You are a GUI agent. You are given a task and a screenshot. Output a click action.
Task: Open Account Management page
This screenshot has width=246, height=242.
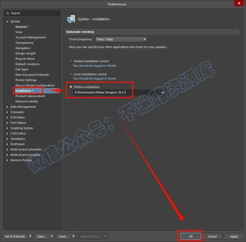(x=30, y=37)
